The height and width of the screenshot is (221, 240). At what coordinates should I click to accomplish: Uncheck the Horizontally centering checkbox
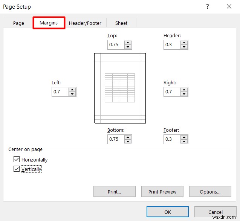(17, 159)
